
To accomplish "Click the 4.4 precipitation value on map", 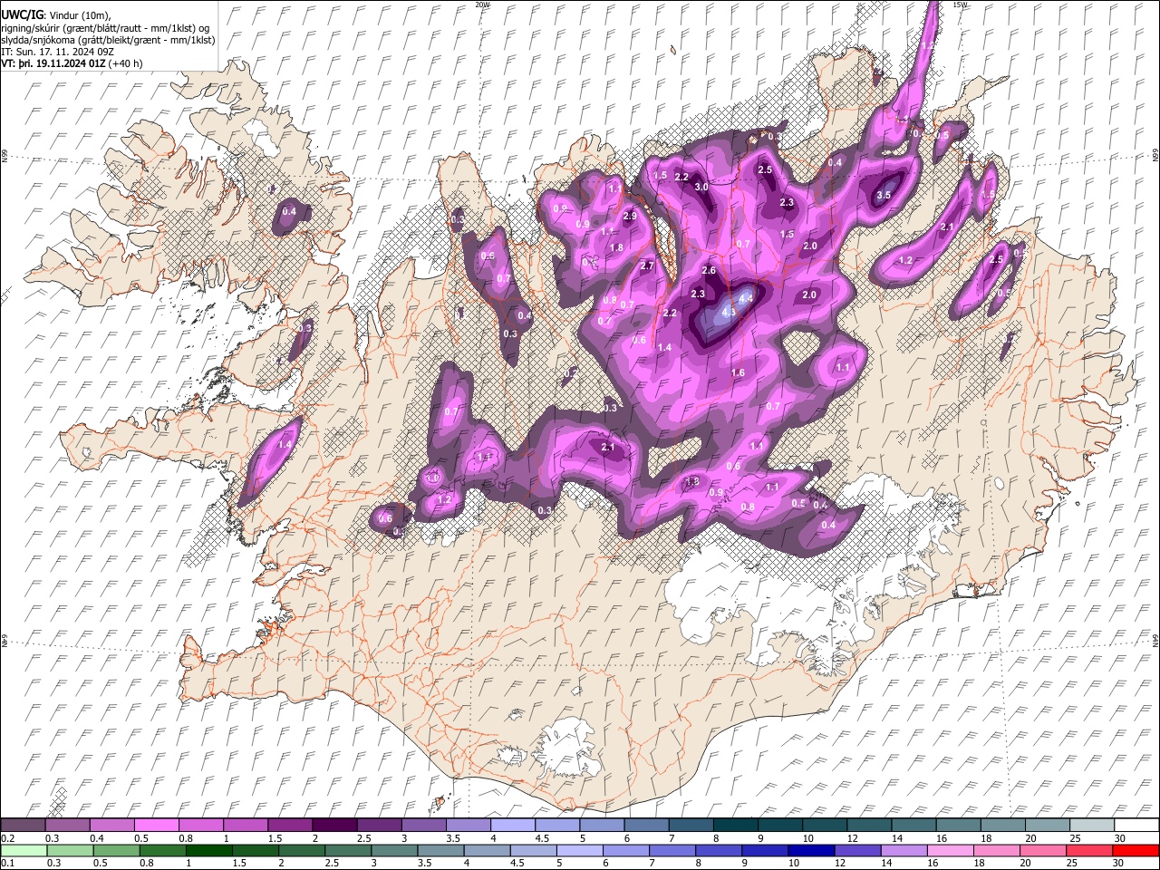I will [x=747, y=297].
